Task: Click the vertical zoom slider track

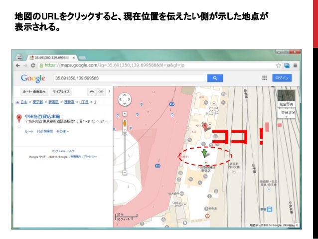Action: tap(125, 152)
